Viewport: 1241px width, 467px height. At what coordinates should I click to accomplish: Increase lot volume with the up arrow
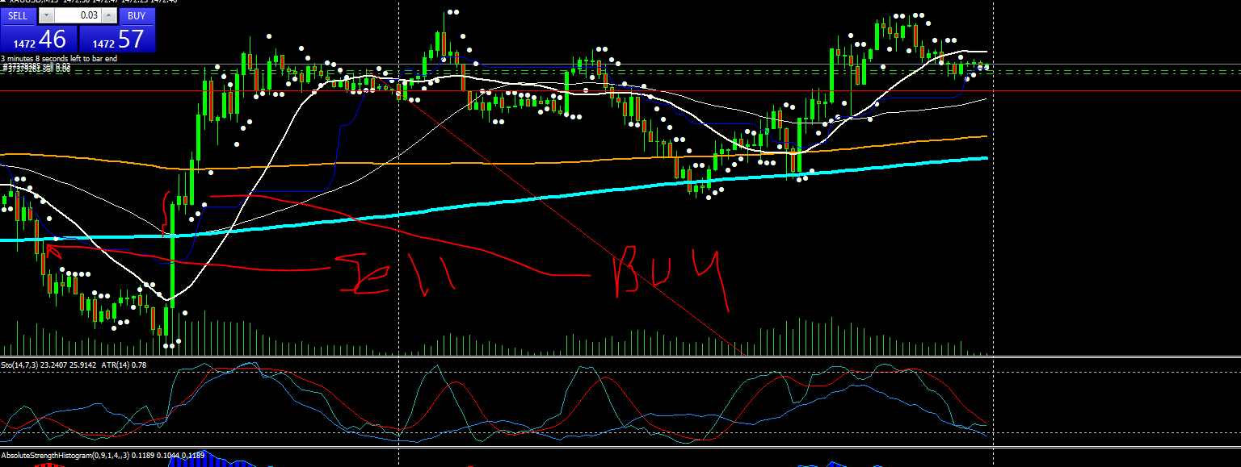pos(110,15)
